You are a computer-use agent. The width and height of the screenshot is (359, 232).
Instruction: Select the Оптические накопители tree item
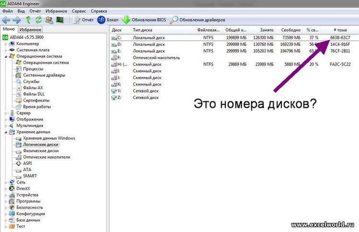(x=46, y=157)
